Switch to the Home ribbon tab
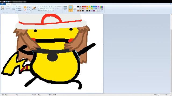The height and width of the screenshot is (96, 172). click(x=9, y=4)
